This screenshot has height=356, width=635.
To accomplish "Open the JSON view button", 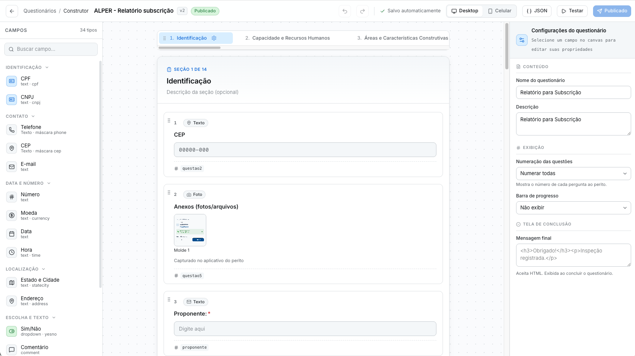I will pos(537,11).
